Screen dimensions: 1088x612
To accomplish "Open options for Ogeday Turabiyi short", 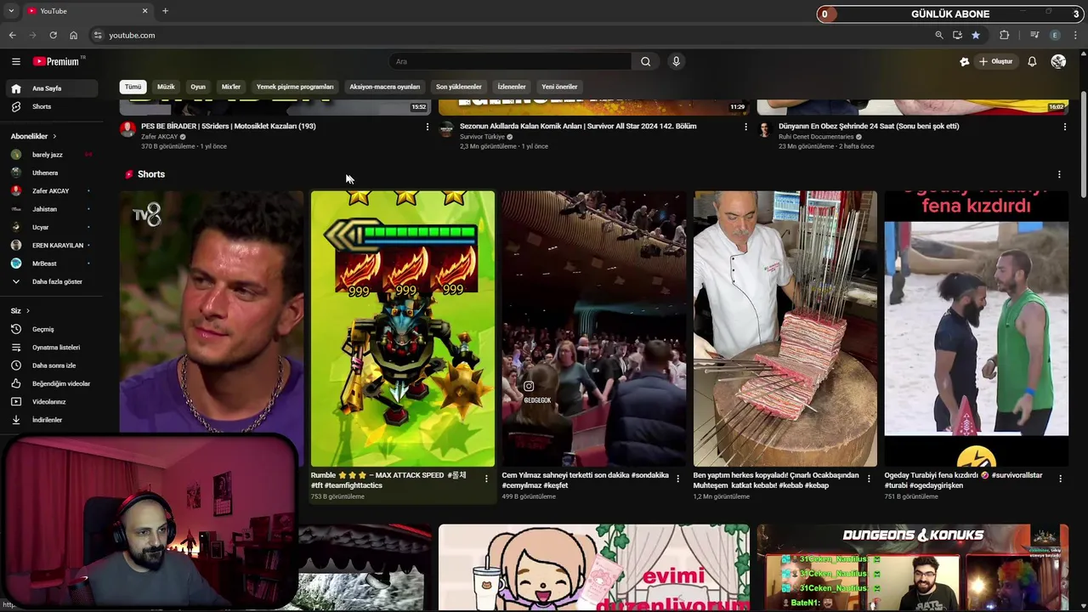I will click(x=1060, y=479).
